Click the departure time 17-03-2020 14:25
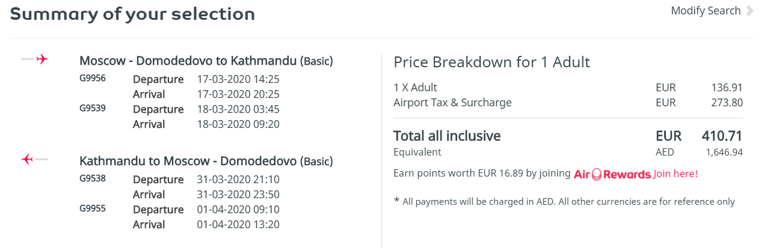This screenshot has width=782, height=248. coord(238,79)
